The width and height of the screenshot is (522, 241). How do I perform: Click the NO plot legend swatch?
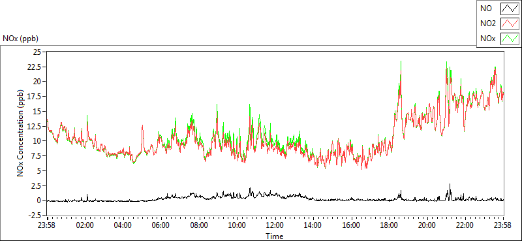(x=510, y=8)
